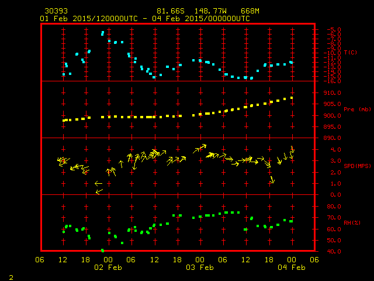
Task: Click the 2.0 wind speed tick label
Action: [335, 173]
